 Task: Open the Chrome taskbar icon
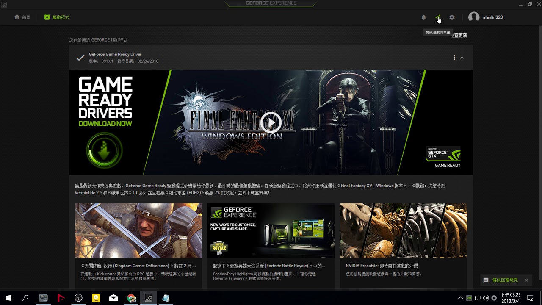tap(131, 298)
